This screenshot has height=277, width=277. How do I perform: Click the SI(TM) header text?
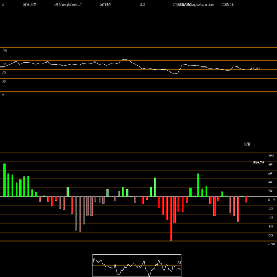pos(105,4)
